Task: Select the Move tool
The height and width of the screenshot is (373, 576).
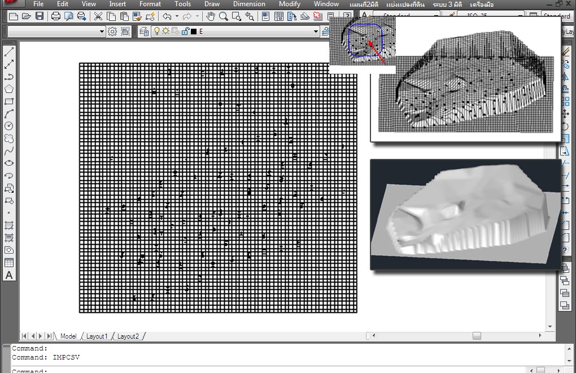Action: pos(566,114)
